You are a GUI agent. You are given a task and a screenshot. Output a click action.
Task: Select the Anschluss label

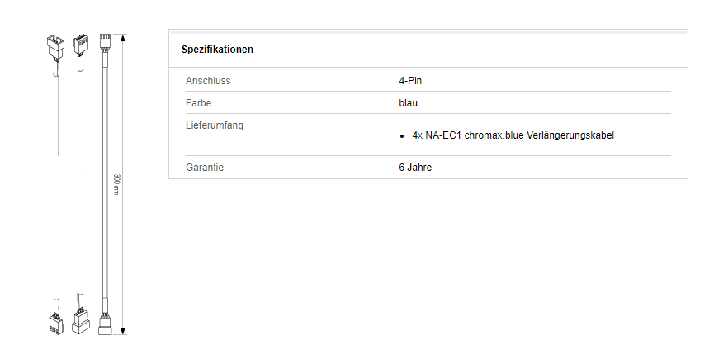(x=208, y=81)
